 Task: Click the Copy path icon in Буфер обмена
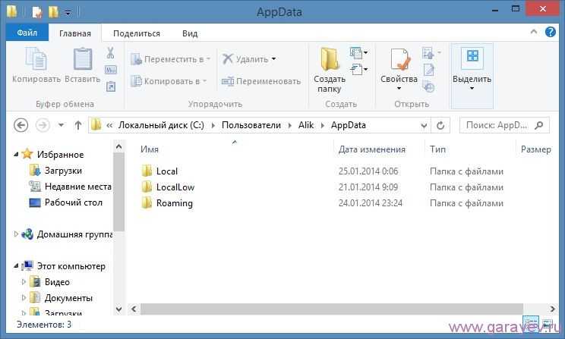click(x=110, y=70)
